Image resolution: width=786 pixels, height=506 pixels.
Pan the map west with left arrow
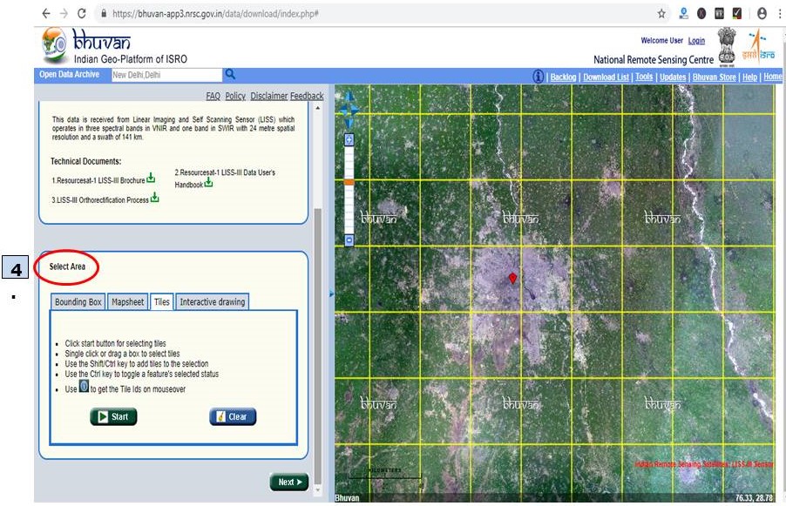[x=342, y=110]
